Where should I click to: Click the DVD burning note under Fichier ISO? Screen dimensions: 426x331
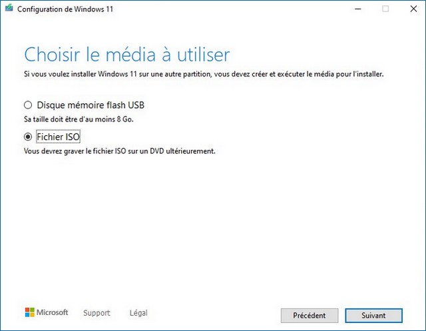119,151
